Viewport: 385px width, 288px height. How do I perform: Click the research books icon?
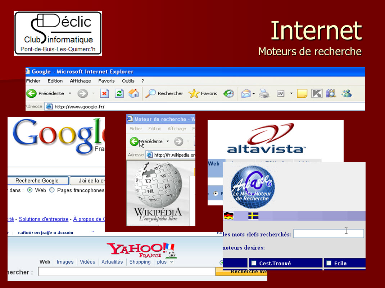pos(331,93)
